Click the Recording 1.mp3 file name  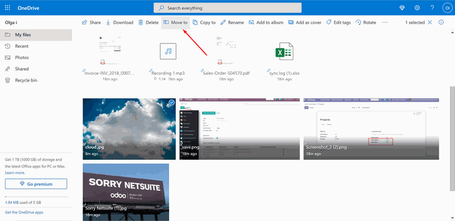(168, 73)
